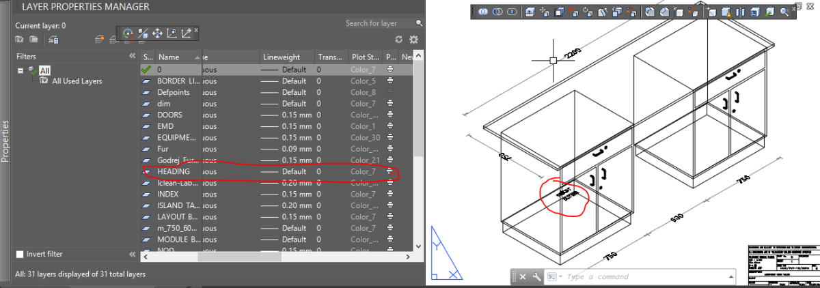Sort layers by the Name column header

pyautogui.click(x=169, y=57)
